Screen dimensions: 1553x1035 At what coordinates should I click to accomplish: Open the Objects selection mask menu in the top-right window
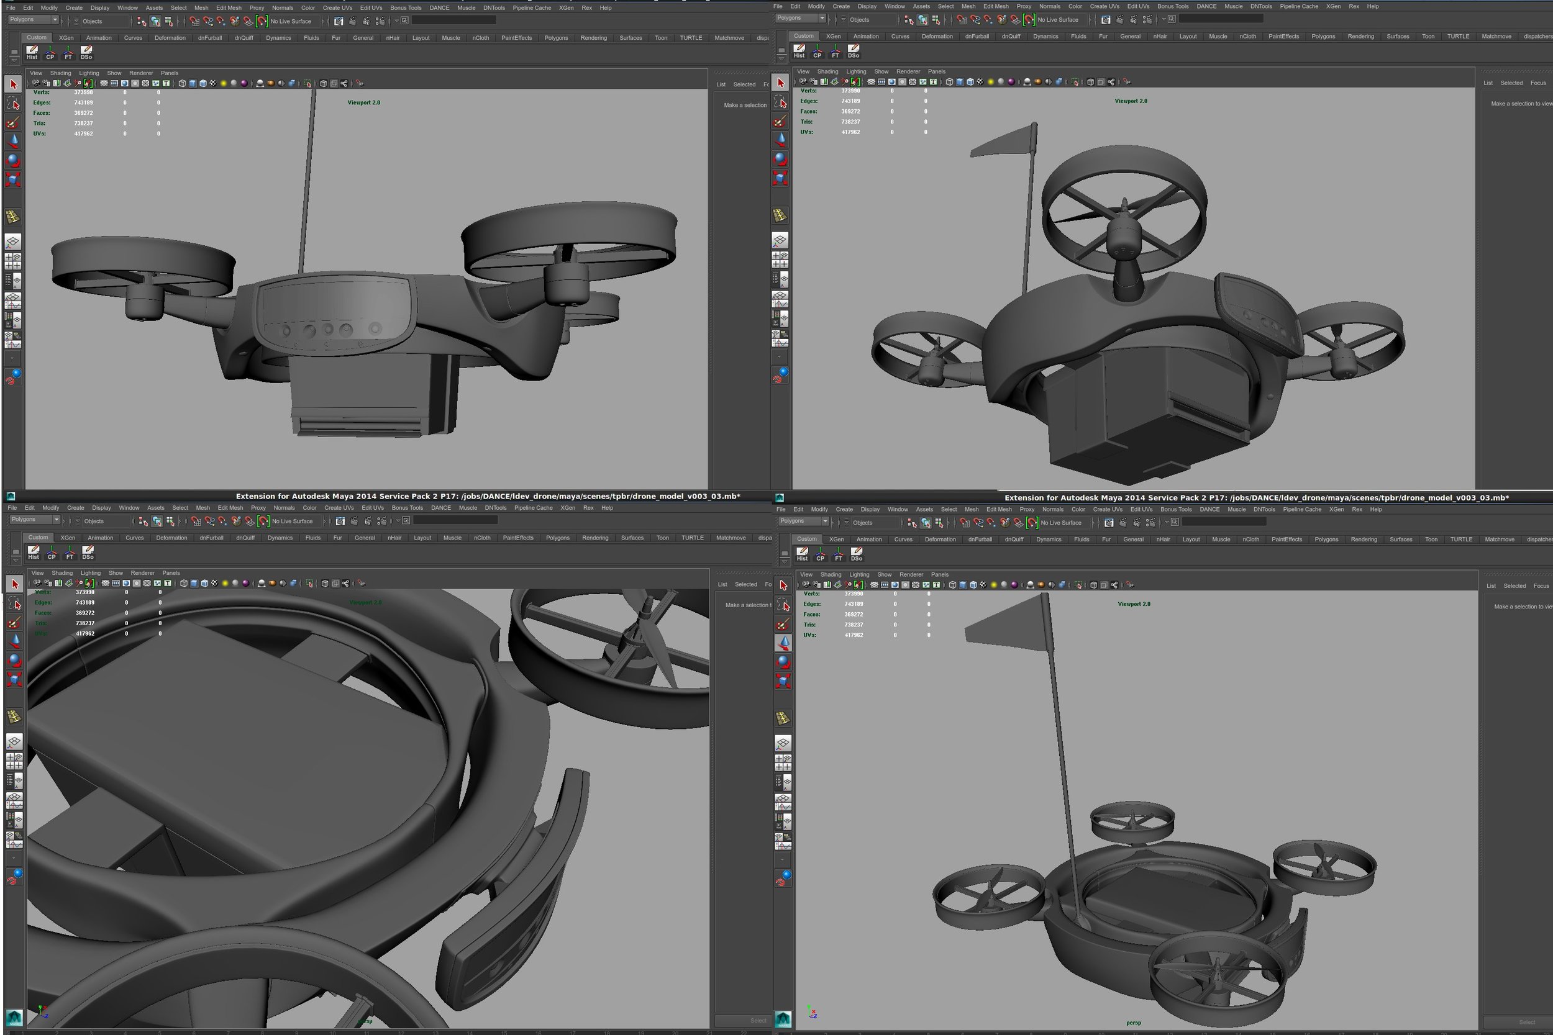[x=843, y=19]
